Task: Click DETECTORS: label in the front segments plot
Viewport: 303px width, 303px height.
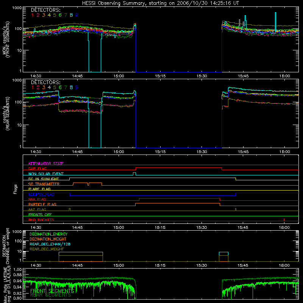Action: [46, 10]
